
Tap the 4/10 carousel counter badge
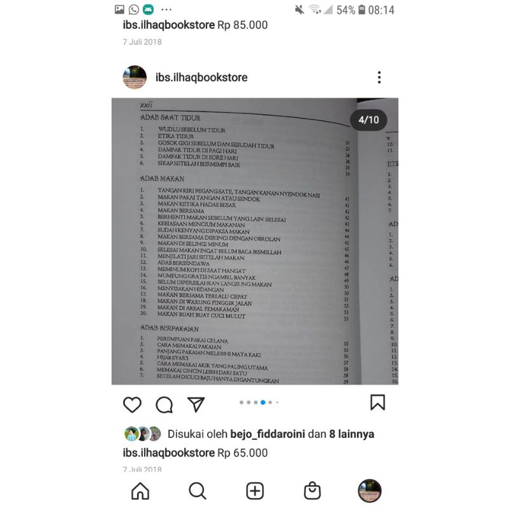pos(368,120)
